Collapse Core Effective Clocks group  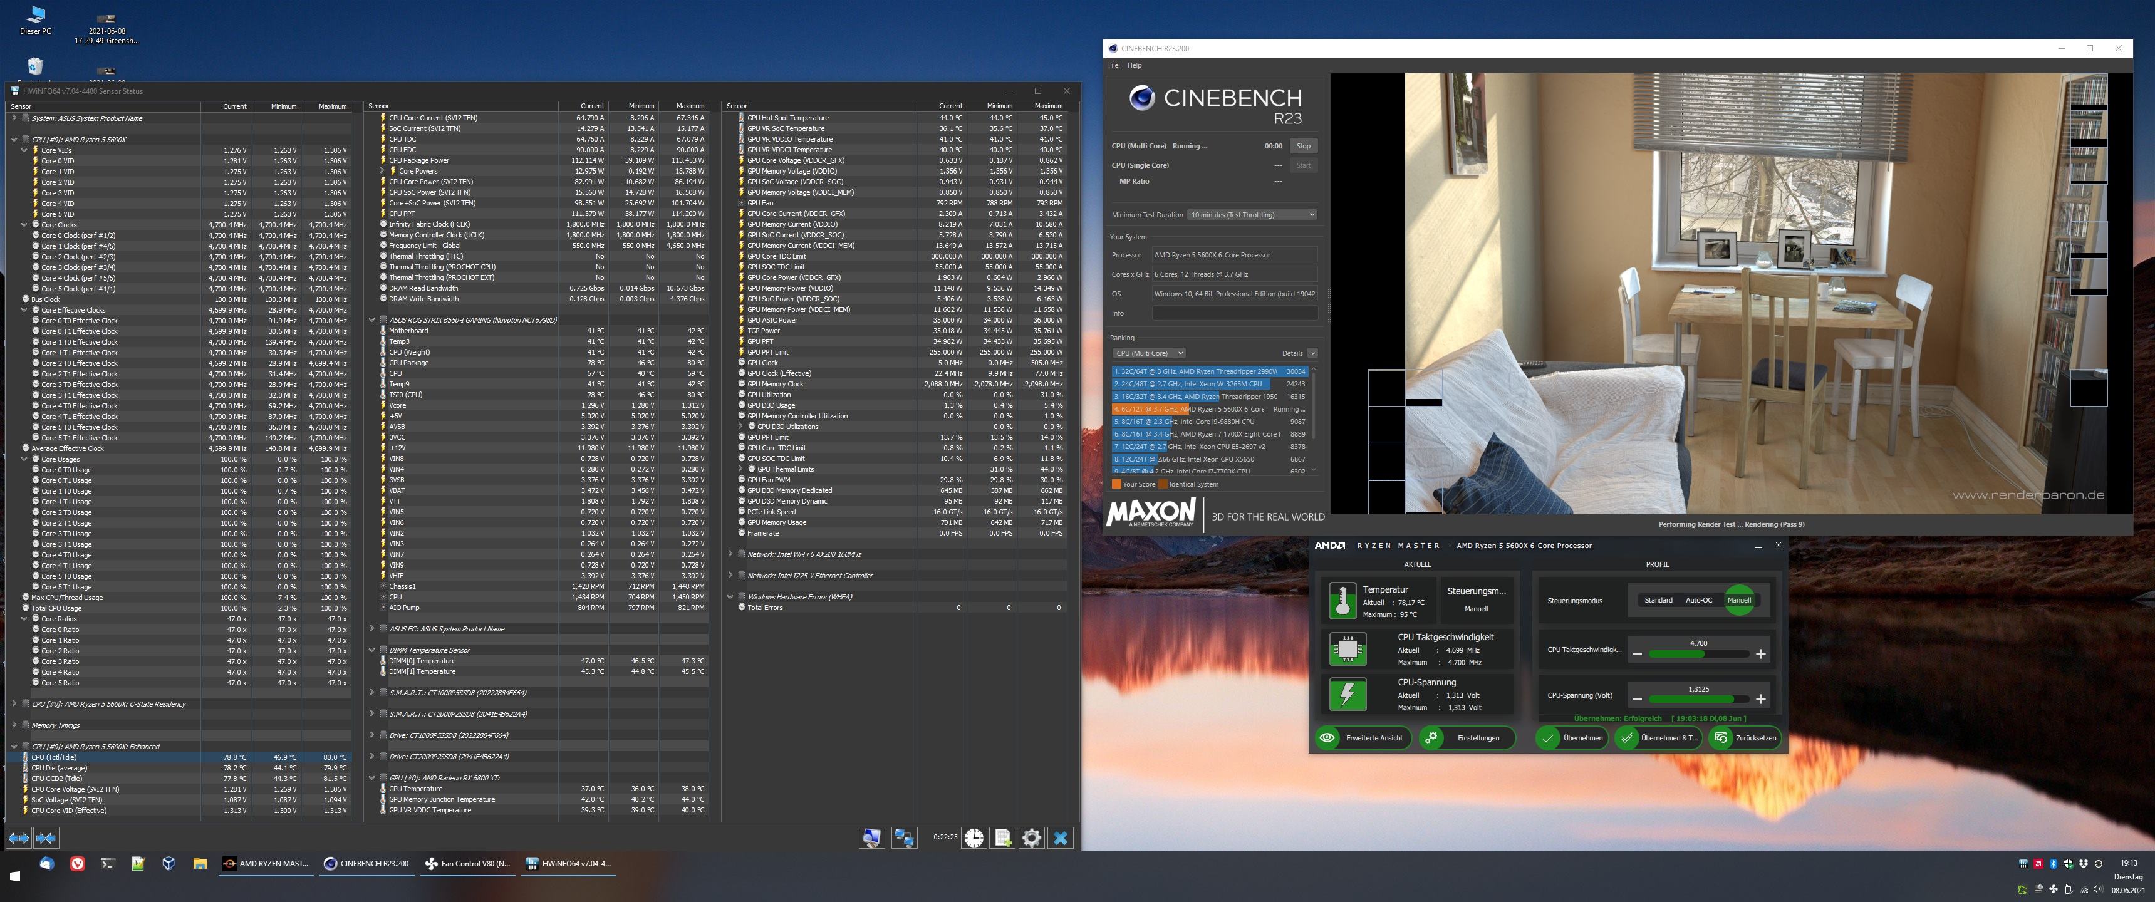tap(24, 311)
